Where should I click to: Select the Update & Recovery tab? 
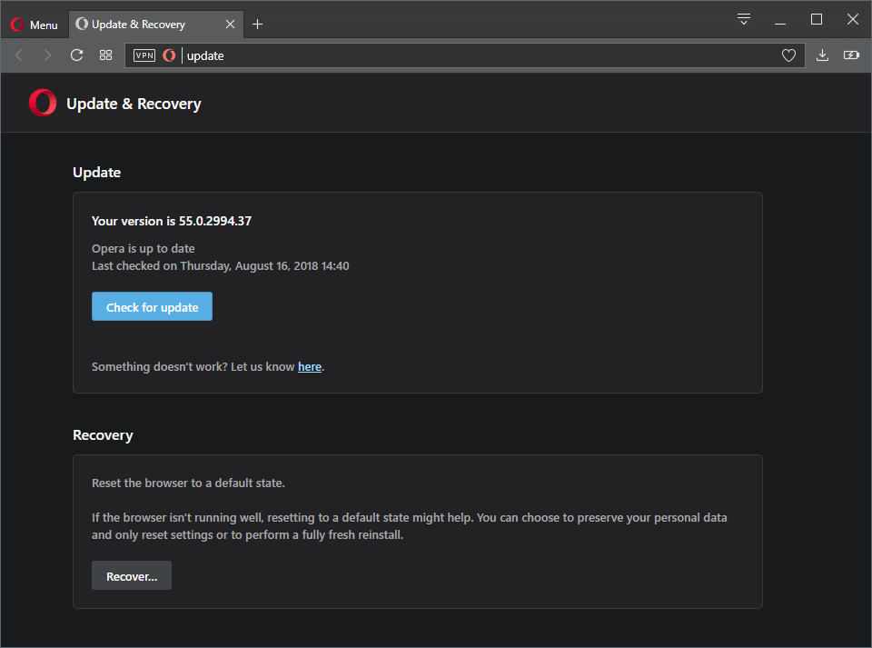[x=156, y=25]
